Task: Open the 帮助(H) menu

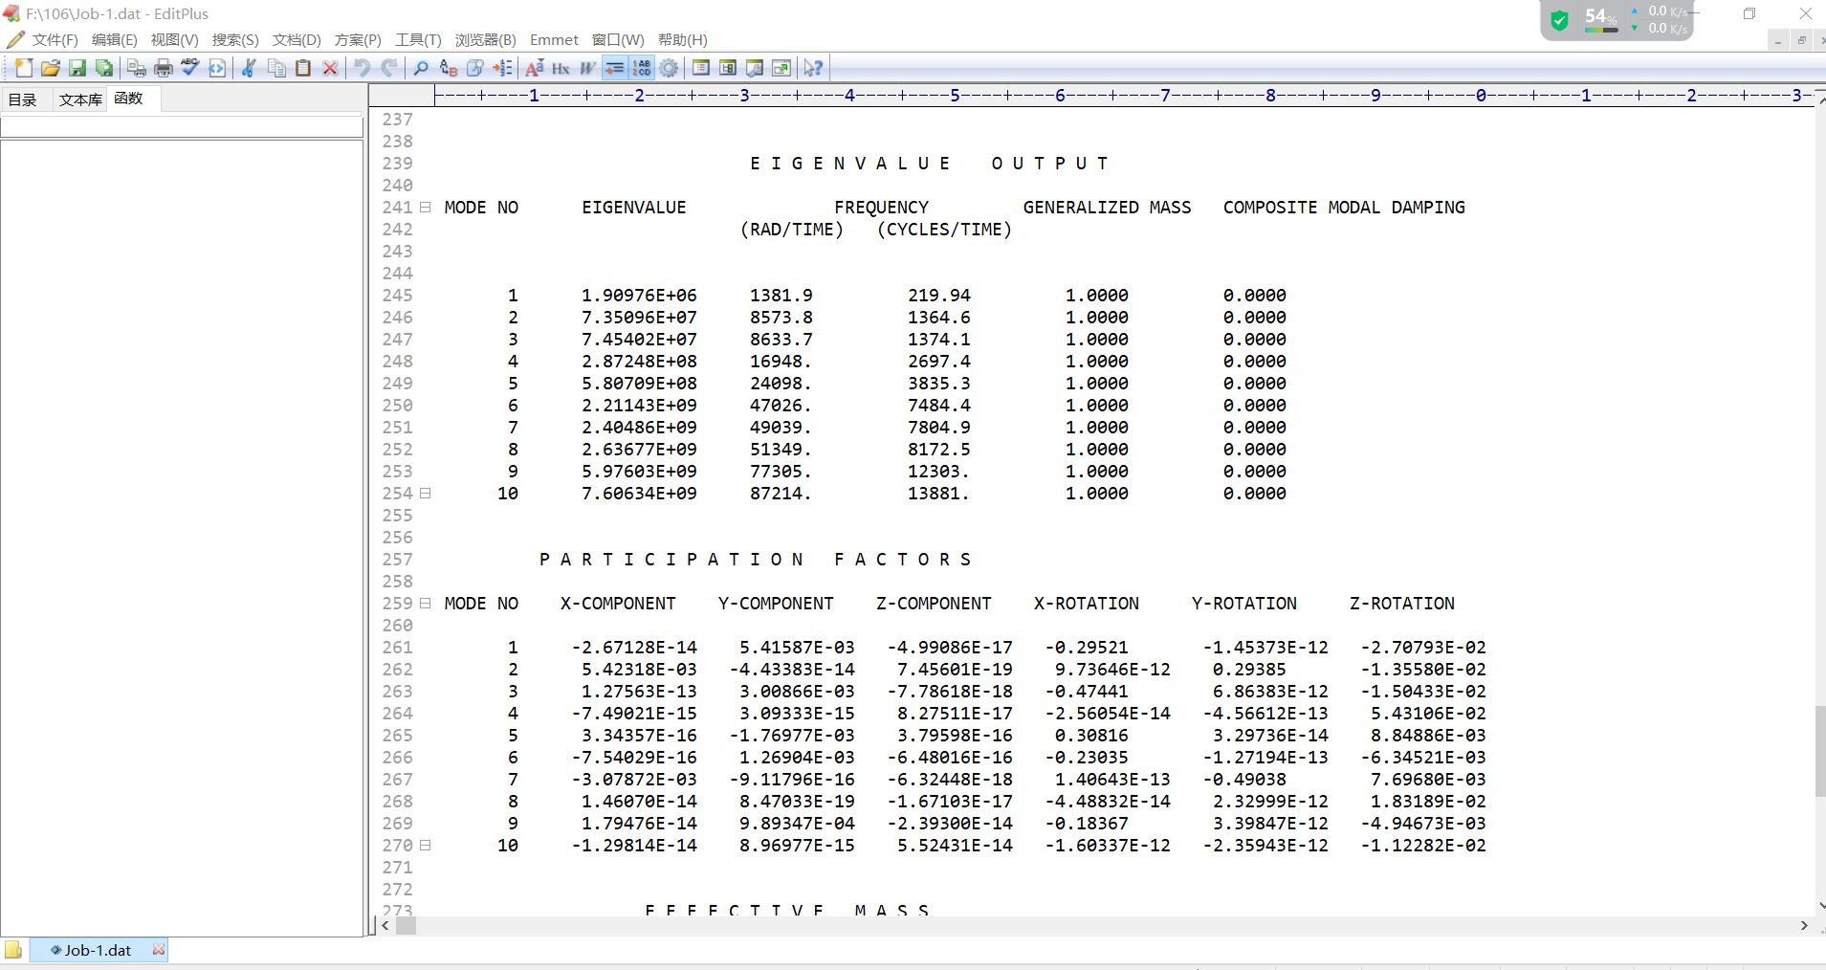Action: (682, 40)
